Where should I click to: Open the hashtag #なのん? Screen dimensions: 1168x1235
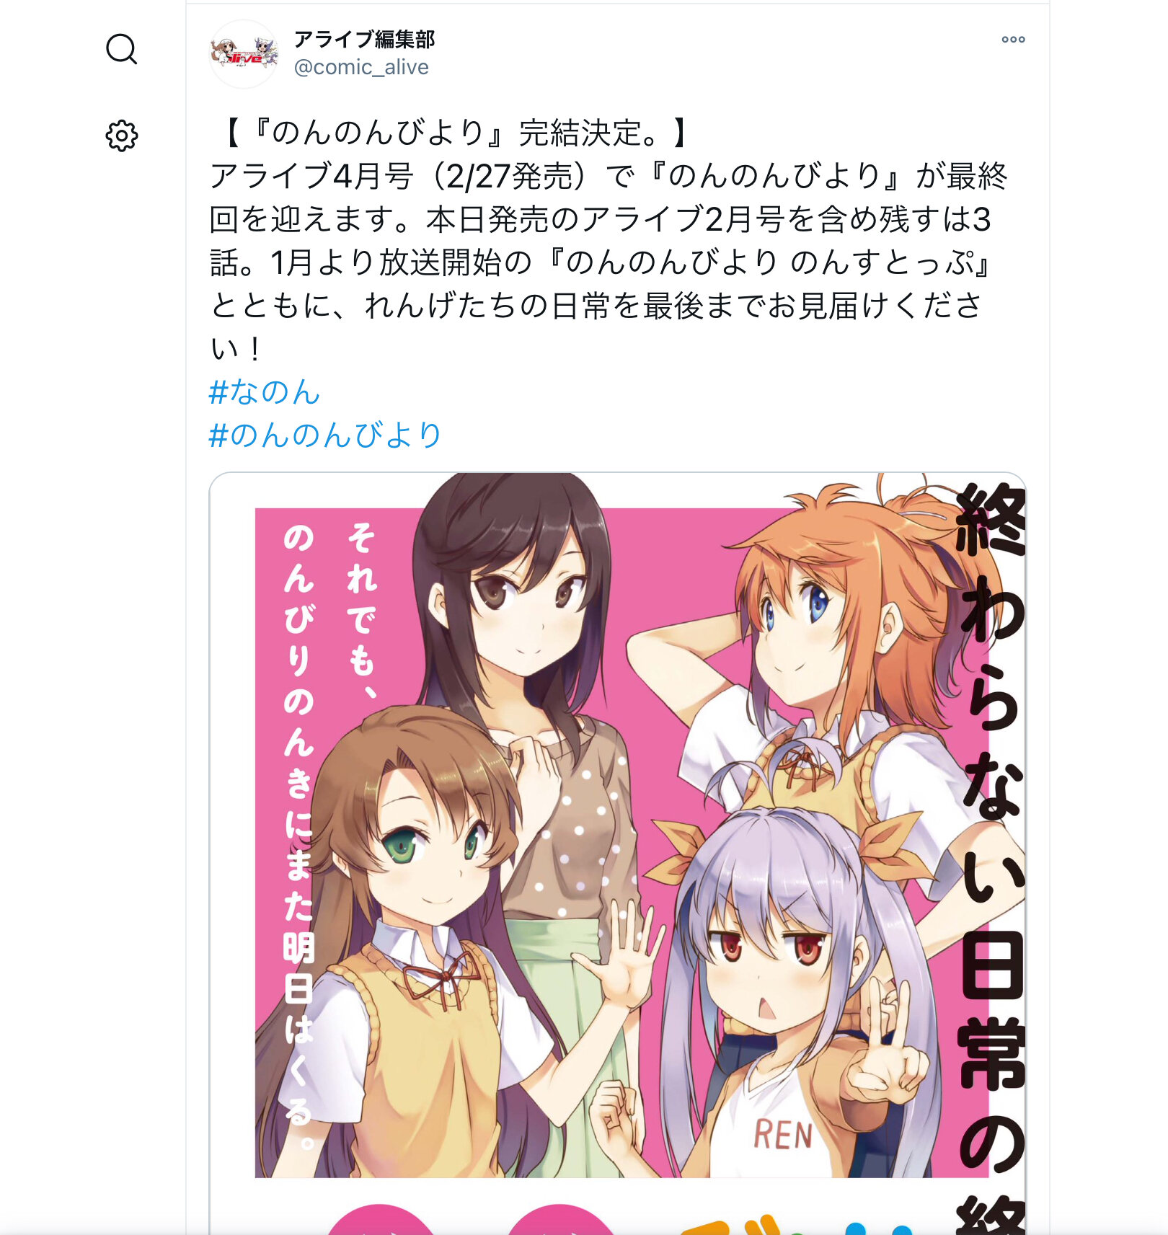[264, 392]
